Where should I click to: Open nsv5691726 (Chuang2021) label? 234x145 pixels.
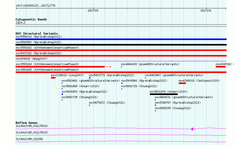(x=139, y=86)
